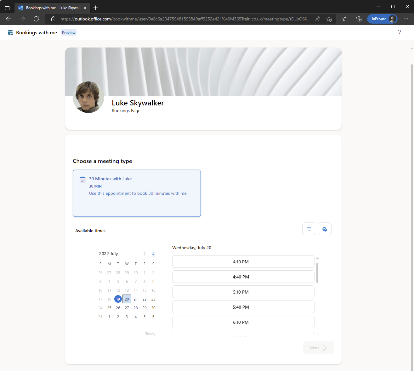The width and height of the screenshot is (414, 371).
Task: Open the browser favorites star icon
Action: point(345,19)
